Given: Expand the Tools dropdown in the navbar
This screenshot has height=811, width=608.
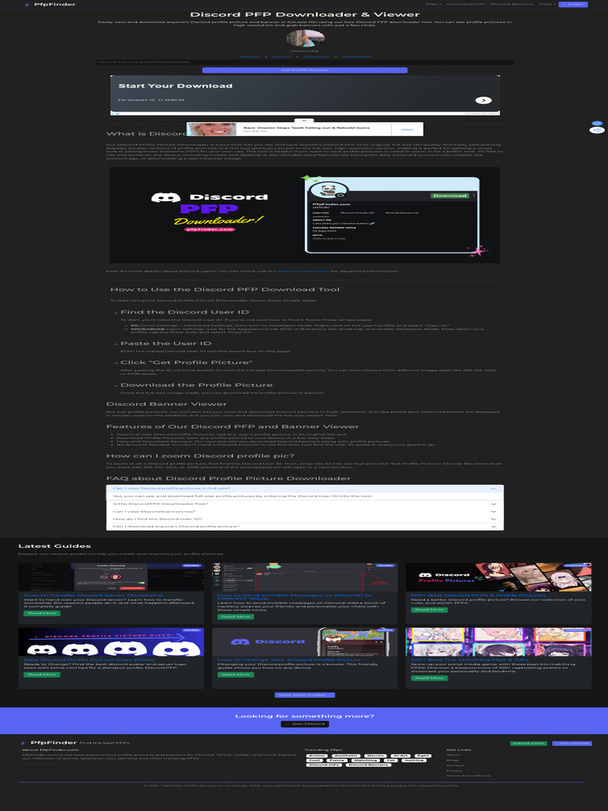Looking at the screenshot, I should [546, 4].
